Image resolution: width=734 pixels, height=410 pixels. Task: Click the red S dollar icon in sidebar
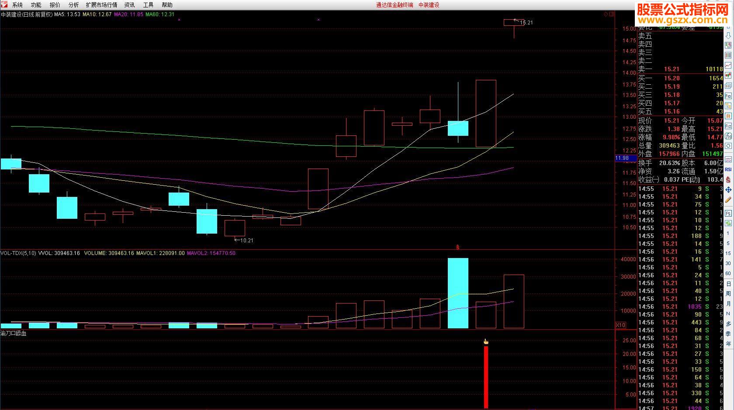(x=728, y=179)
